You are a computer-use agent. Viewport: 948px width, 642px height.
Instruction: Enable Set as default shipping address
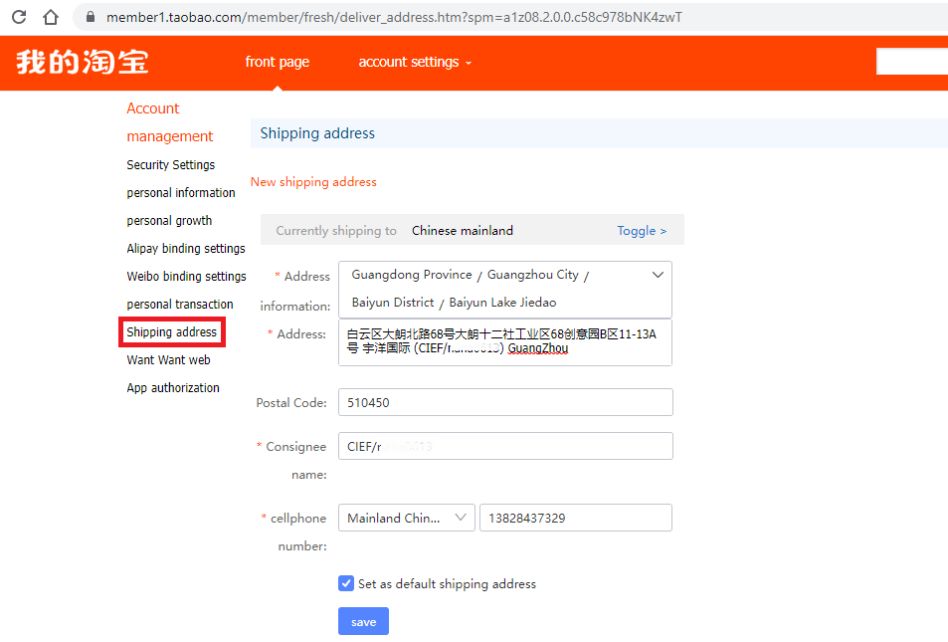click(x=345, y=582)
